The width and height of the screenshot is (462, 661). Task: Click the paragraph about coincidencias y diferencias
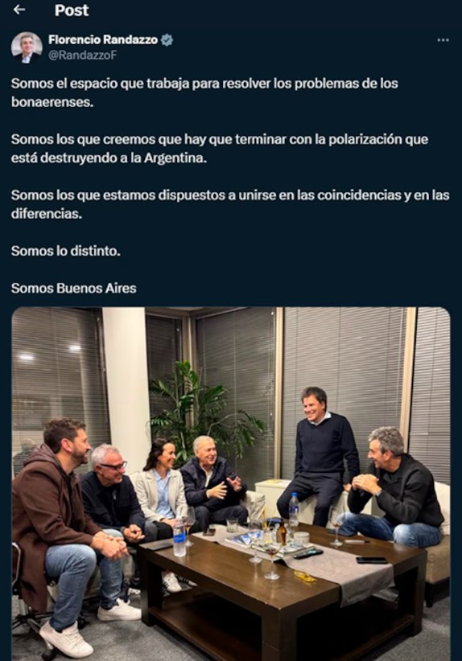pyautogui.click(x=230, y=204)
